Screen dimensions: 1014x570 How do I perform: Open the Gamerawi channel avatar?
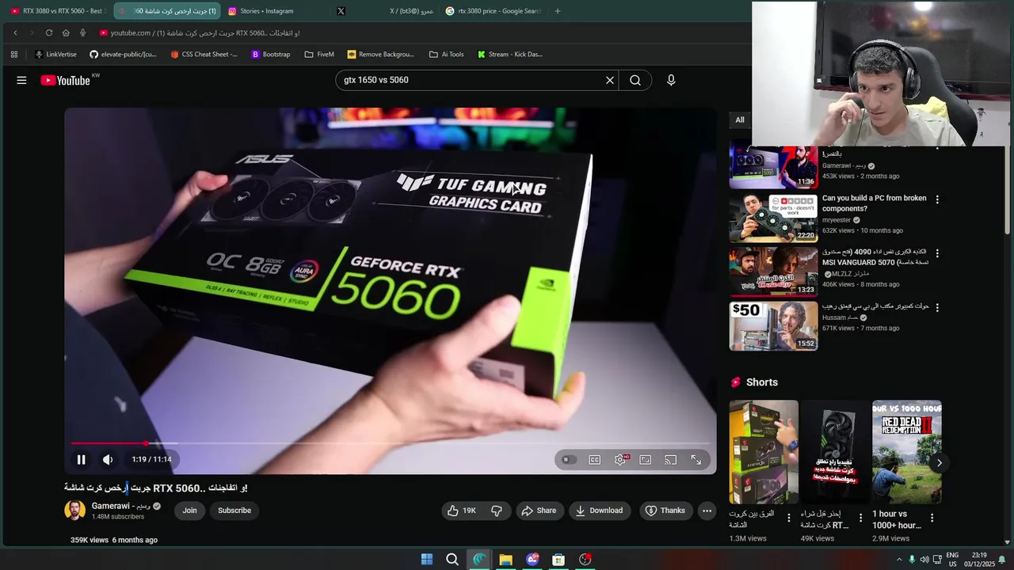tap(74, 511)
